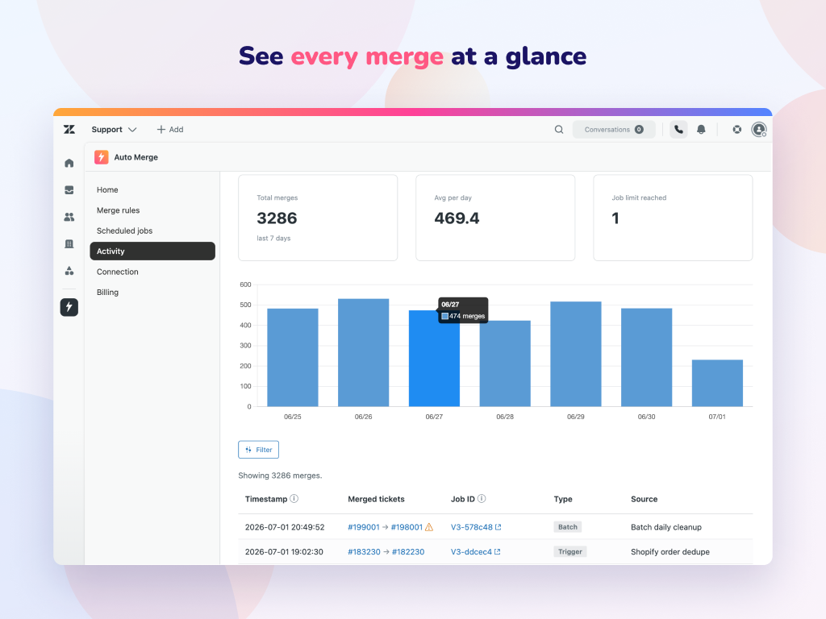Viewport: 826px width, 619px height.
Task: Click external link icon after V3-578c48
Action: click(x=499, y=527)
